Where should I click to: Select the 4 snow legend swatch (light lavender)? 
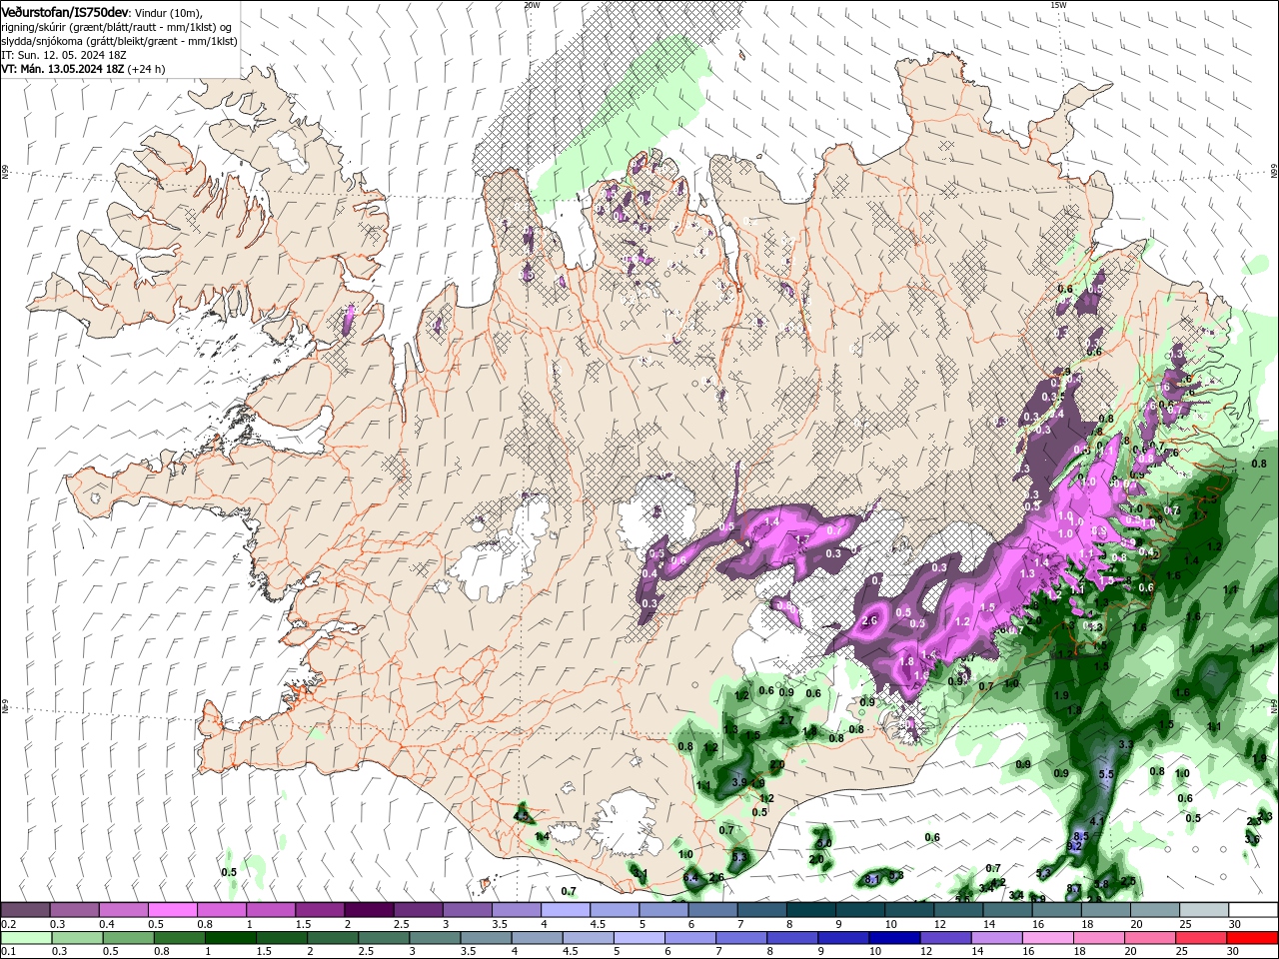[566, 910]
